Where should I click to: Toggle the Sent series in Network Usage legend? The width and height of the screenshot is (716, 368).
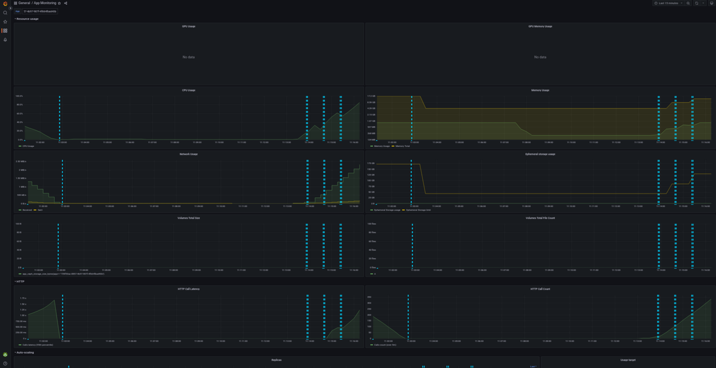pos(40,210)
